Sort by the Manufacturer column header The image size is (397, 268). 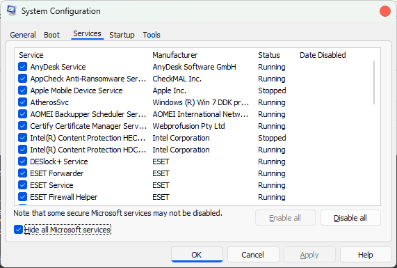(x=175, y=55)
